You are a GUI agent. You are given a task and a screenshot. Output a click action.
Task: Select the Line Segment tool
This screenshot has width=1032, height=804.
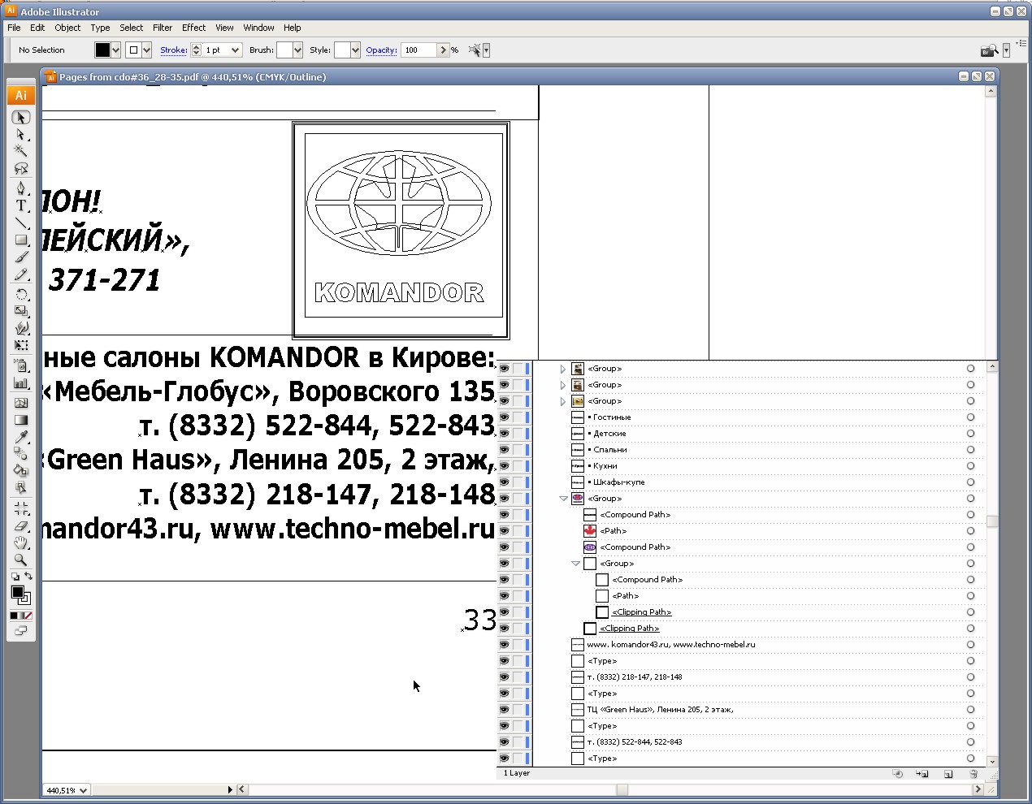(21, 223)
